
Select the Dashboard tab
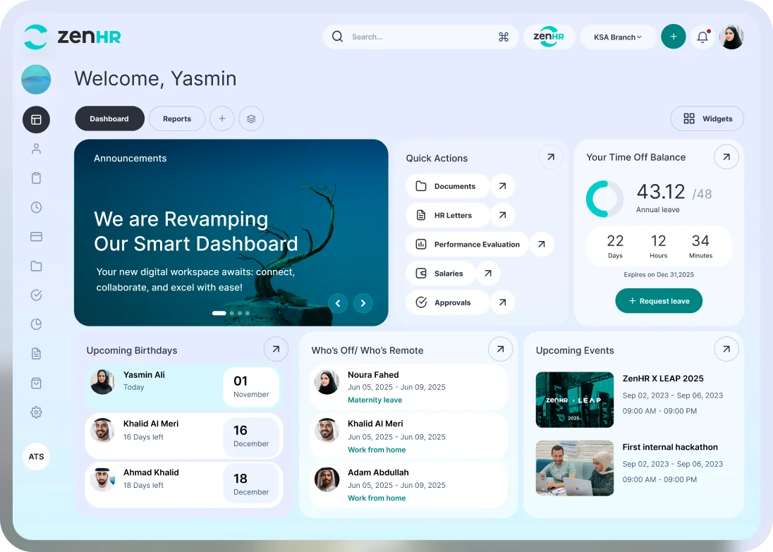(x=109, y=118)
